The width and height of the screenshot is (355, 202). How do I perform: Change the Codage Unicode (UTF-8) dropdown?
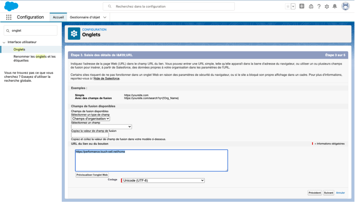(x=163, y=181)
